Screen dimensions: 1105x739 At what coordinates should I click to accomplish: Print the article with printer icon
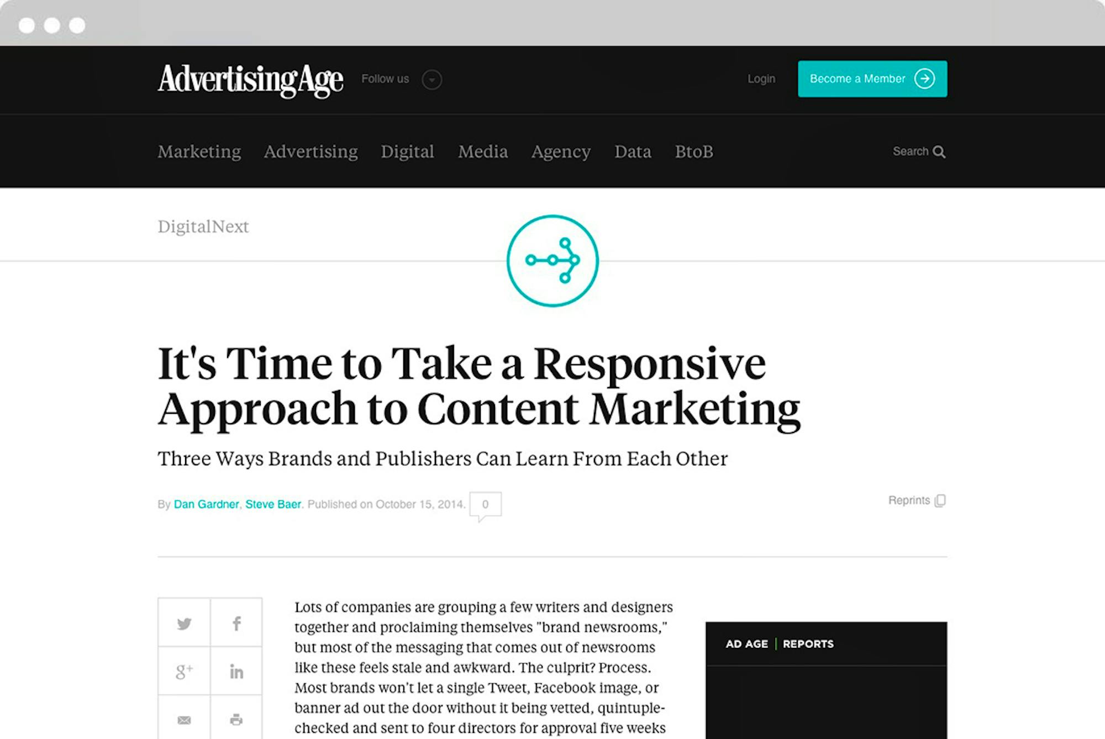(236, 720)
